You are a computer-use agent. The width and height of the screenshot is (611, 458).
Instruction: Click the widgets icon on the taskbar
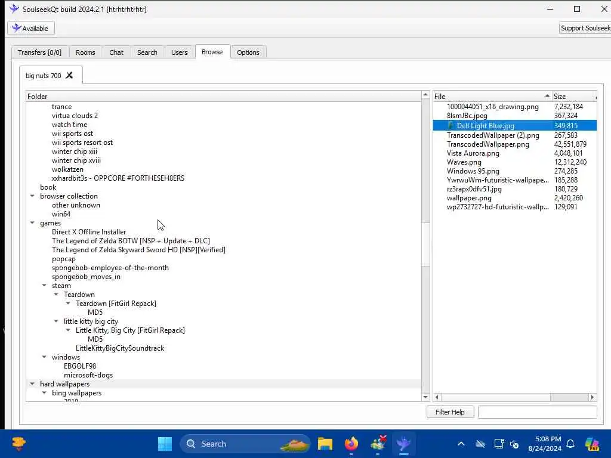(x=18, y=444)
